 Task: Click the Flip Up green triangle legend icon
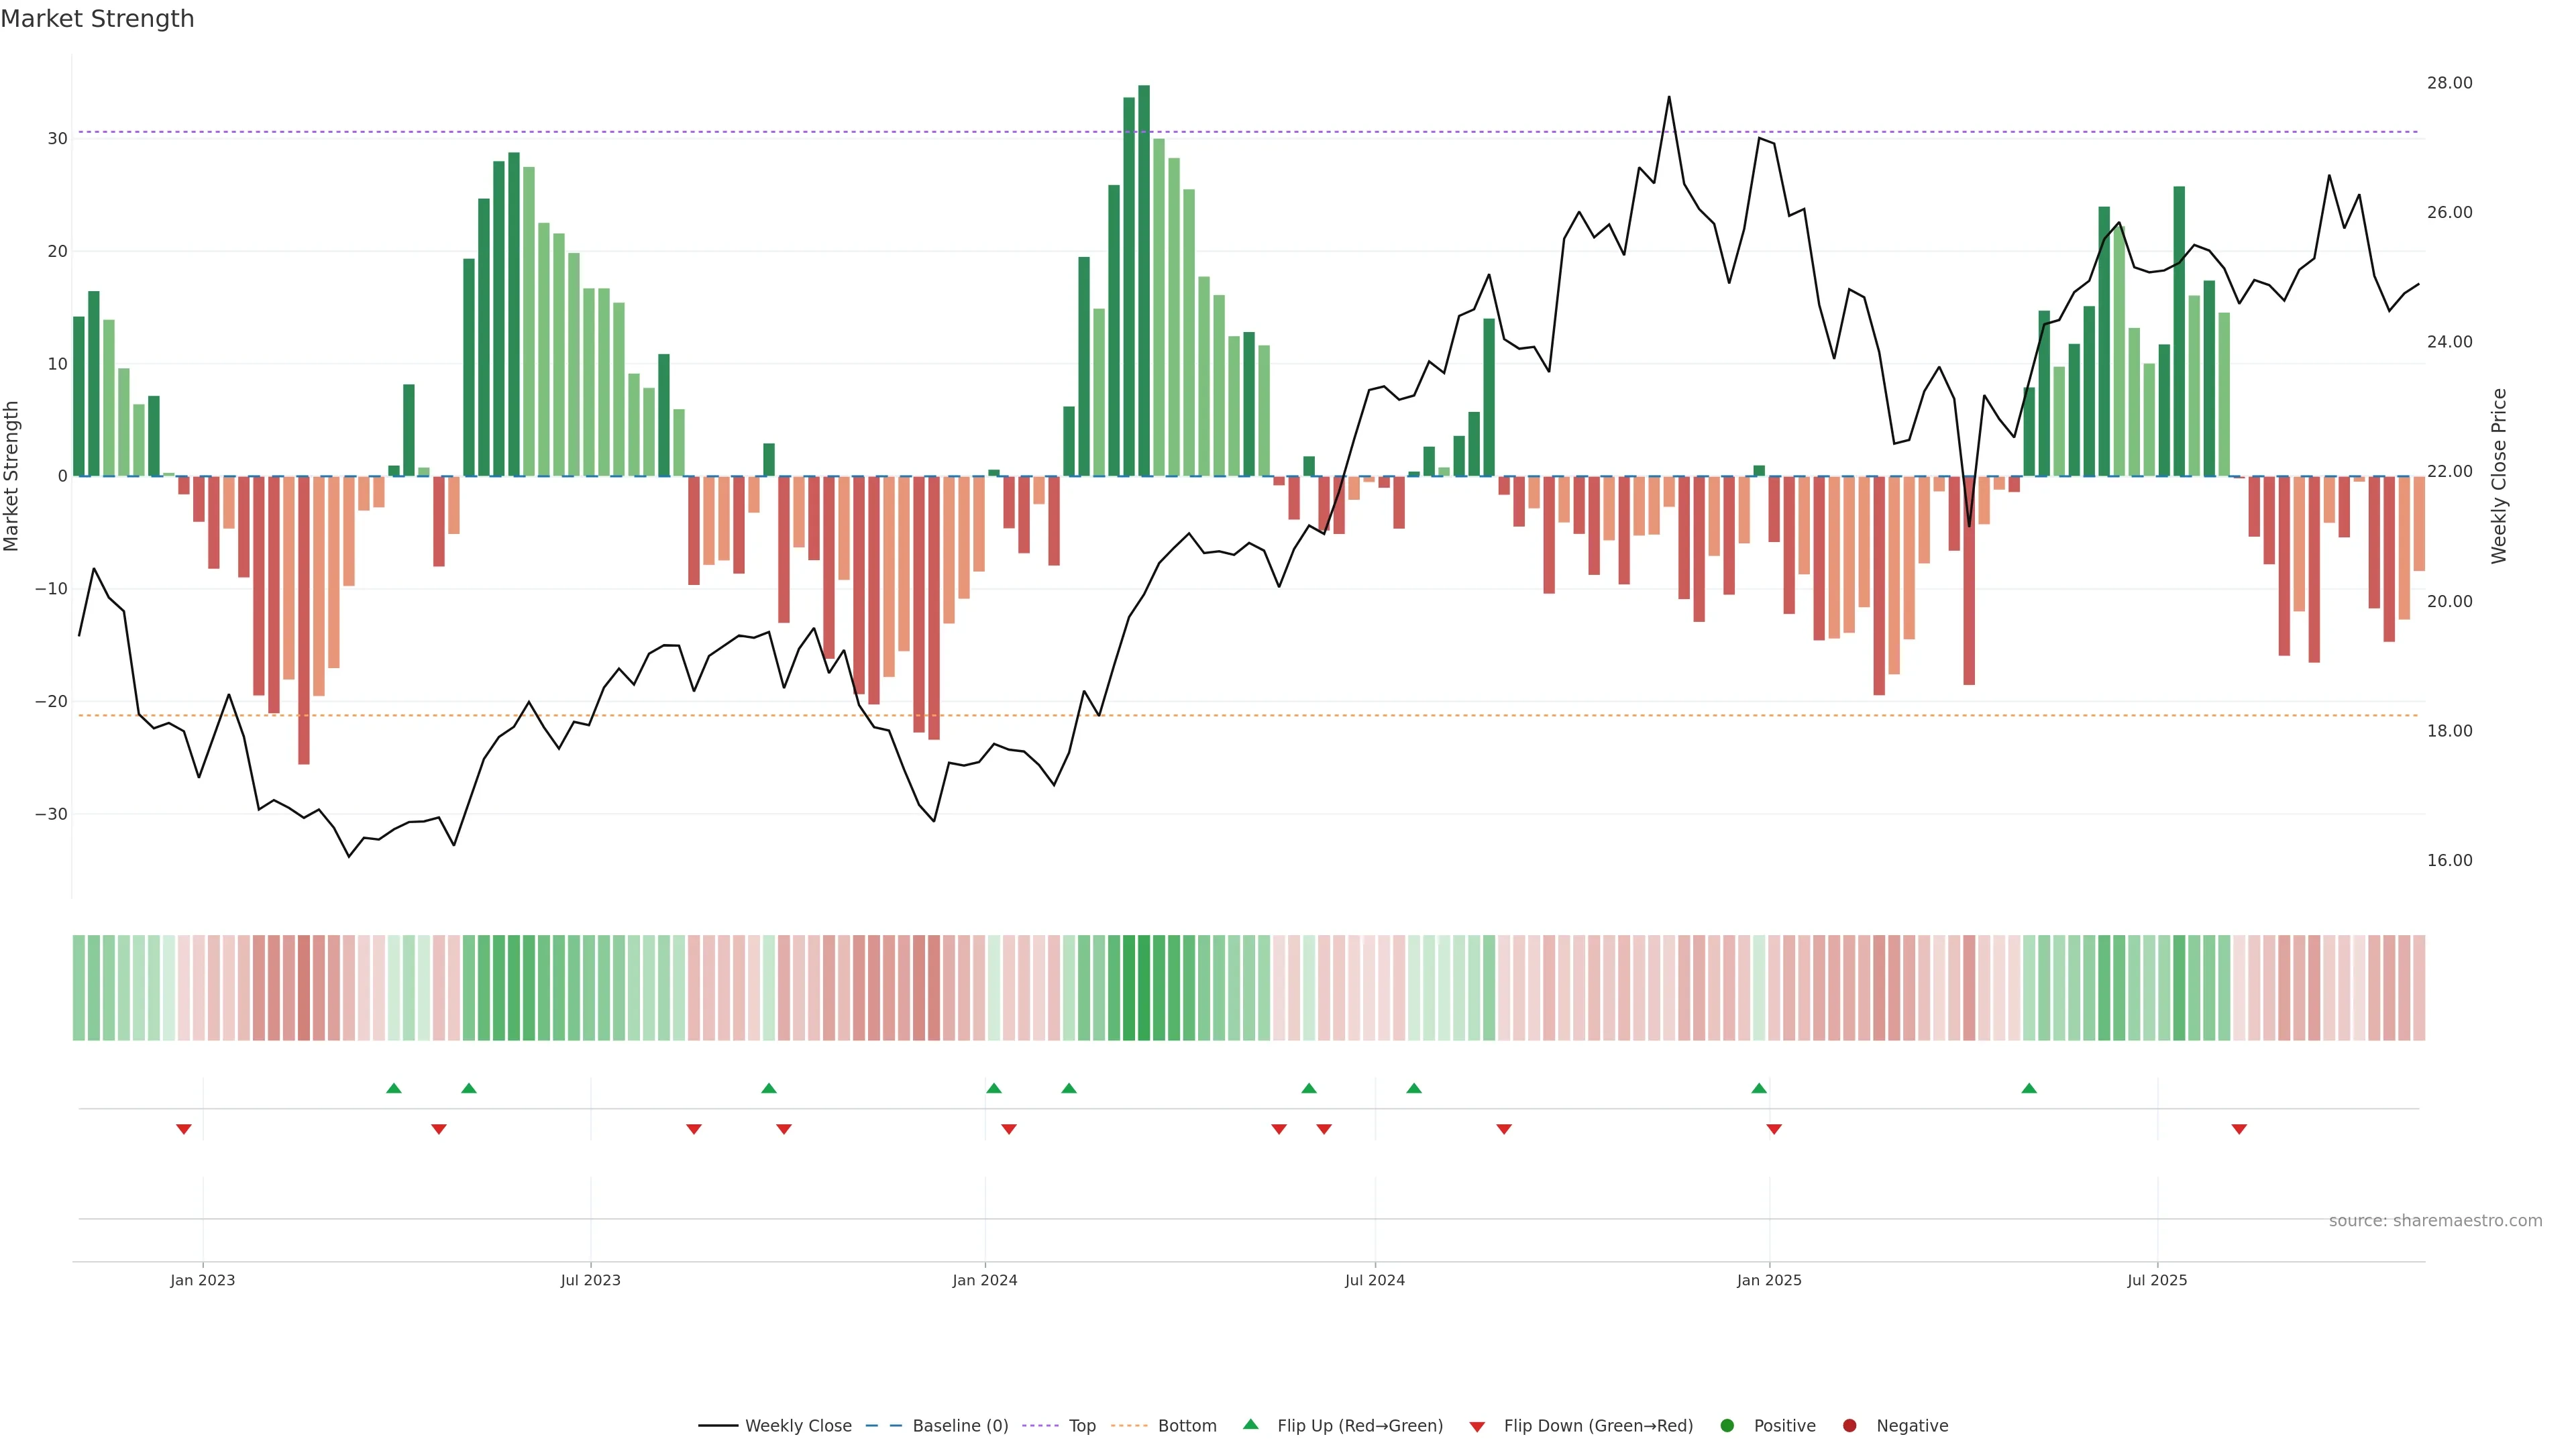[1250, 1424]
